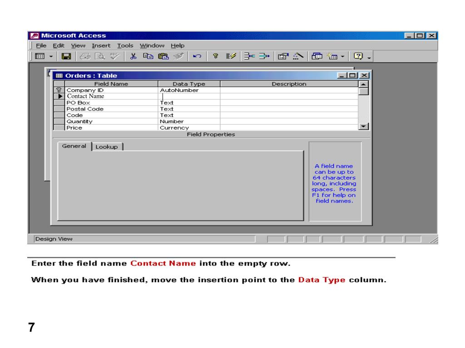
Task: Click the Orders table scrollbar up arrow
Action: (363, 84)
